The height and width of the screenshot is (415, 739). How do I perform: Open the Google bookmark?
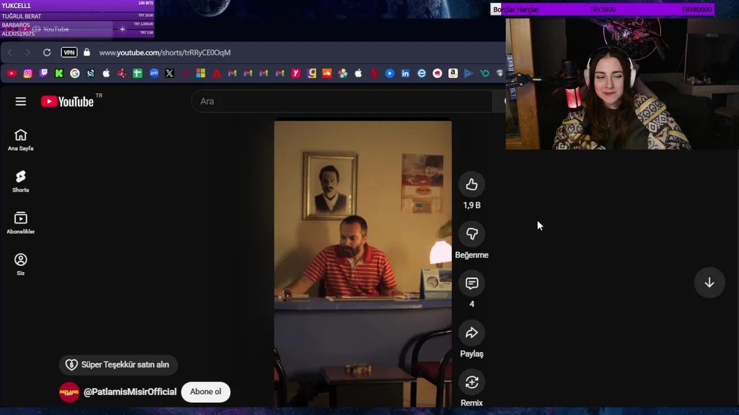[x=75, y=73]
